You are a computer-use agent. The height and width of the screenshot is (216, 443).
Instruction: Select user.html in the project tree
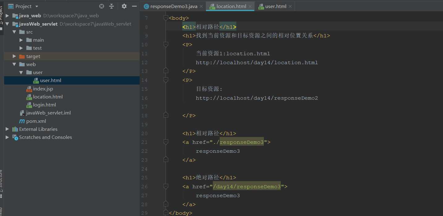click(51, 80)
